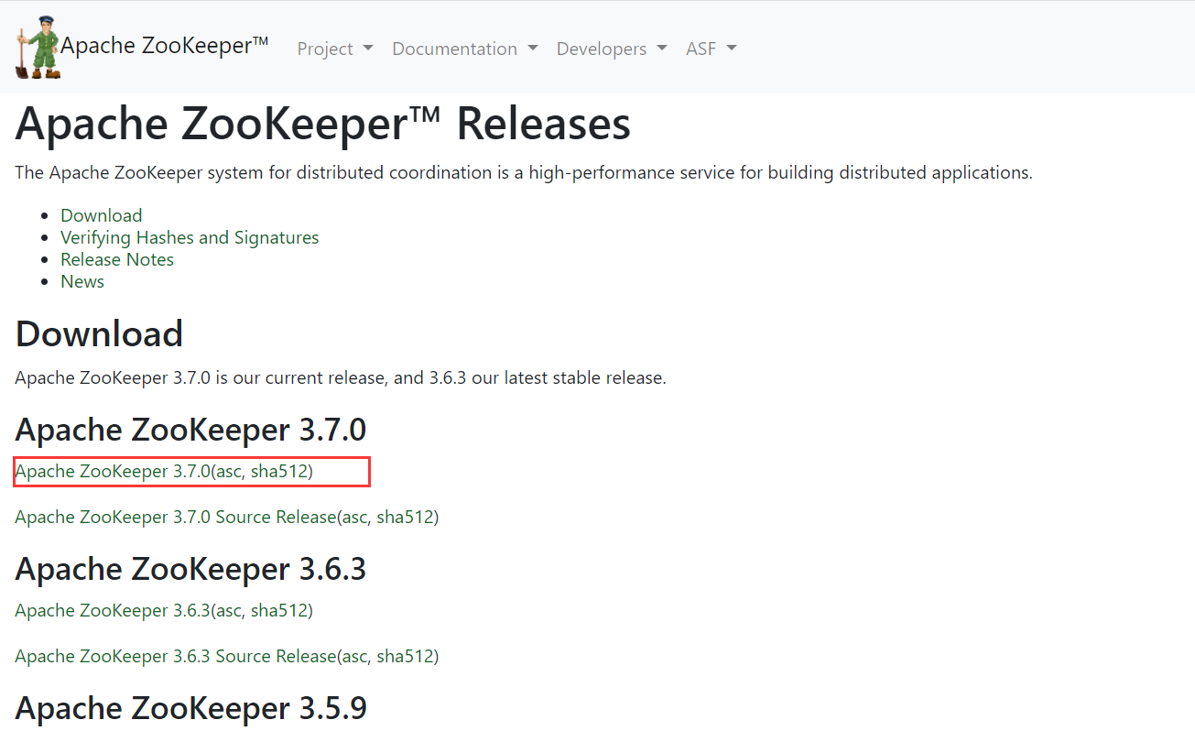Viewport: 1195px width, 731px height.
Task: Expand the Developers dropdown menu
Action: [x=612, y=49]
